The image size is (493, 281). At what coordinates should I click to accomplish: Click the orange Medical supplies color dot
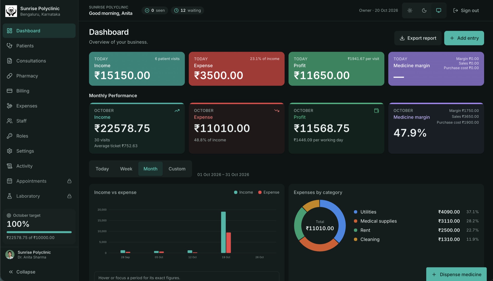coord(356,221)
